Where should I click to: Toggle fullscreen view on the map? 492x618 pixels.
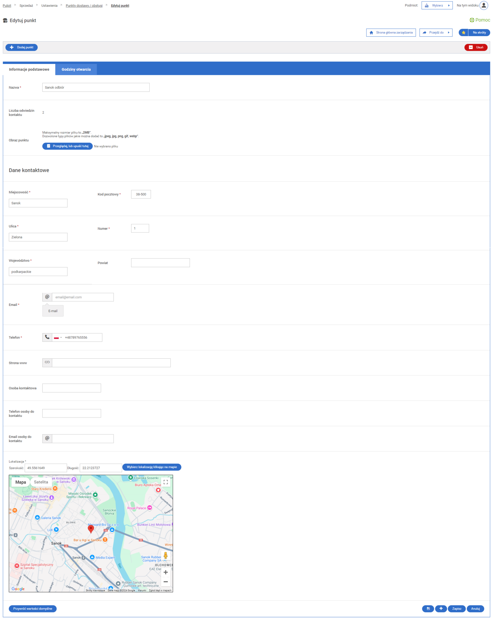pos(166,482)
